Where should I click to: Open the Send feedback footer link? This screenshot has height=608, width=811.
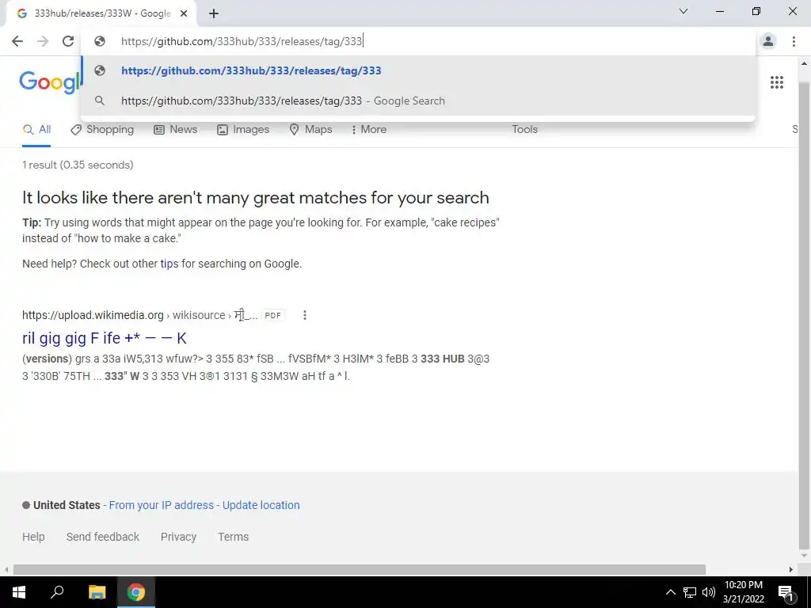(103, 537)
